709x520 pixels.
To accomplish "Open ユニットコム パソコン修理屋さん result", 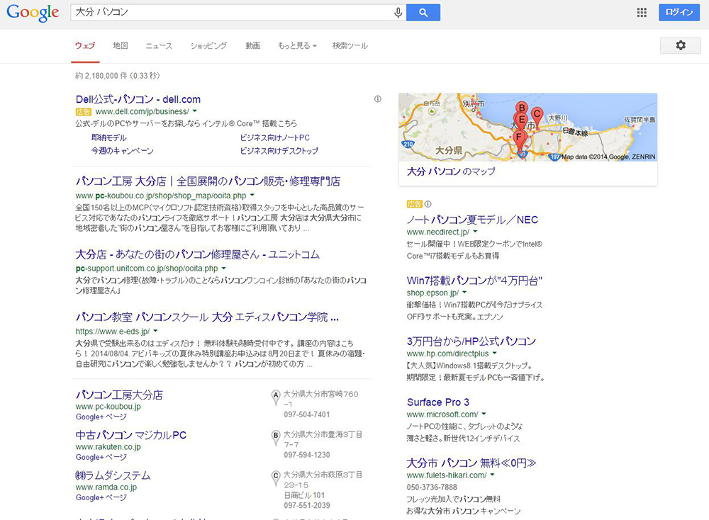I will [197, 254].
